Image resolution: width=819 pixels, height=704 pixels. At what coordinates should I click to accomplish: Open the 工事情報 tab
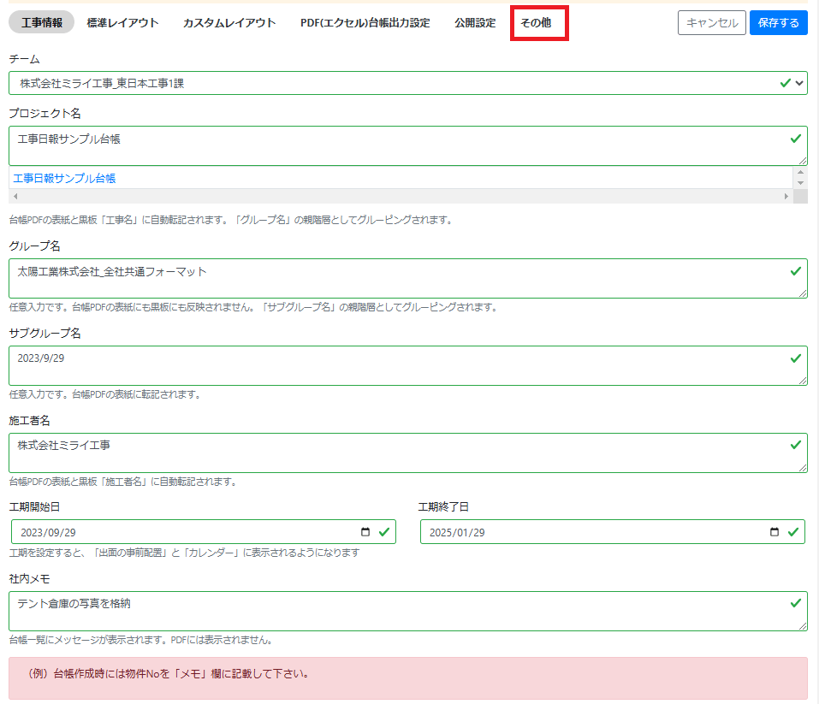point(42,22)
